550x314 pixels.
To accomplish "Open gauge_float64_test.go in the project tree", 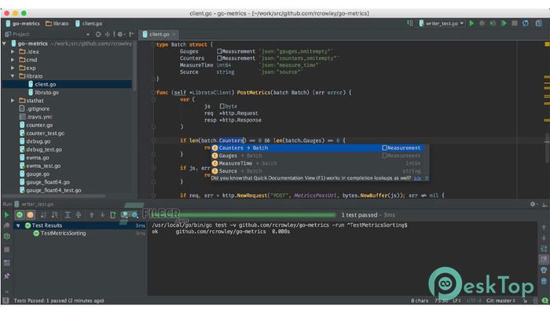I will click(50, 190).
